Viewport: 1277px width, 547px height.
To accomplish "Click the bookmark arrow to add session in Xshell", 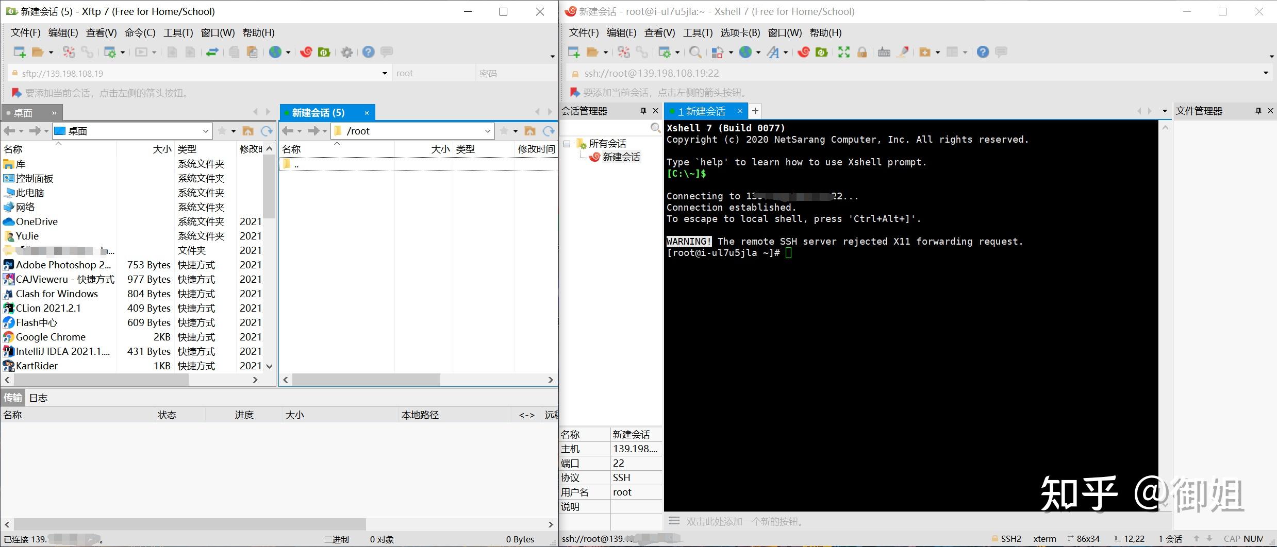I will point(575,93).
